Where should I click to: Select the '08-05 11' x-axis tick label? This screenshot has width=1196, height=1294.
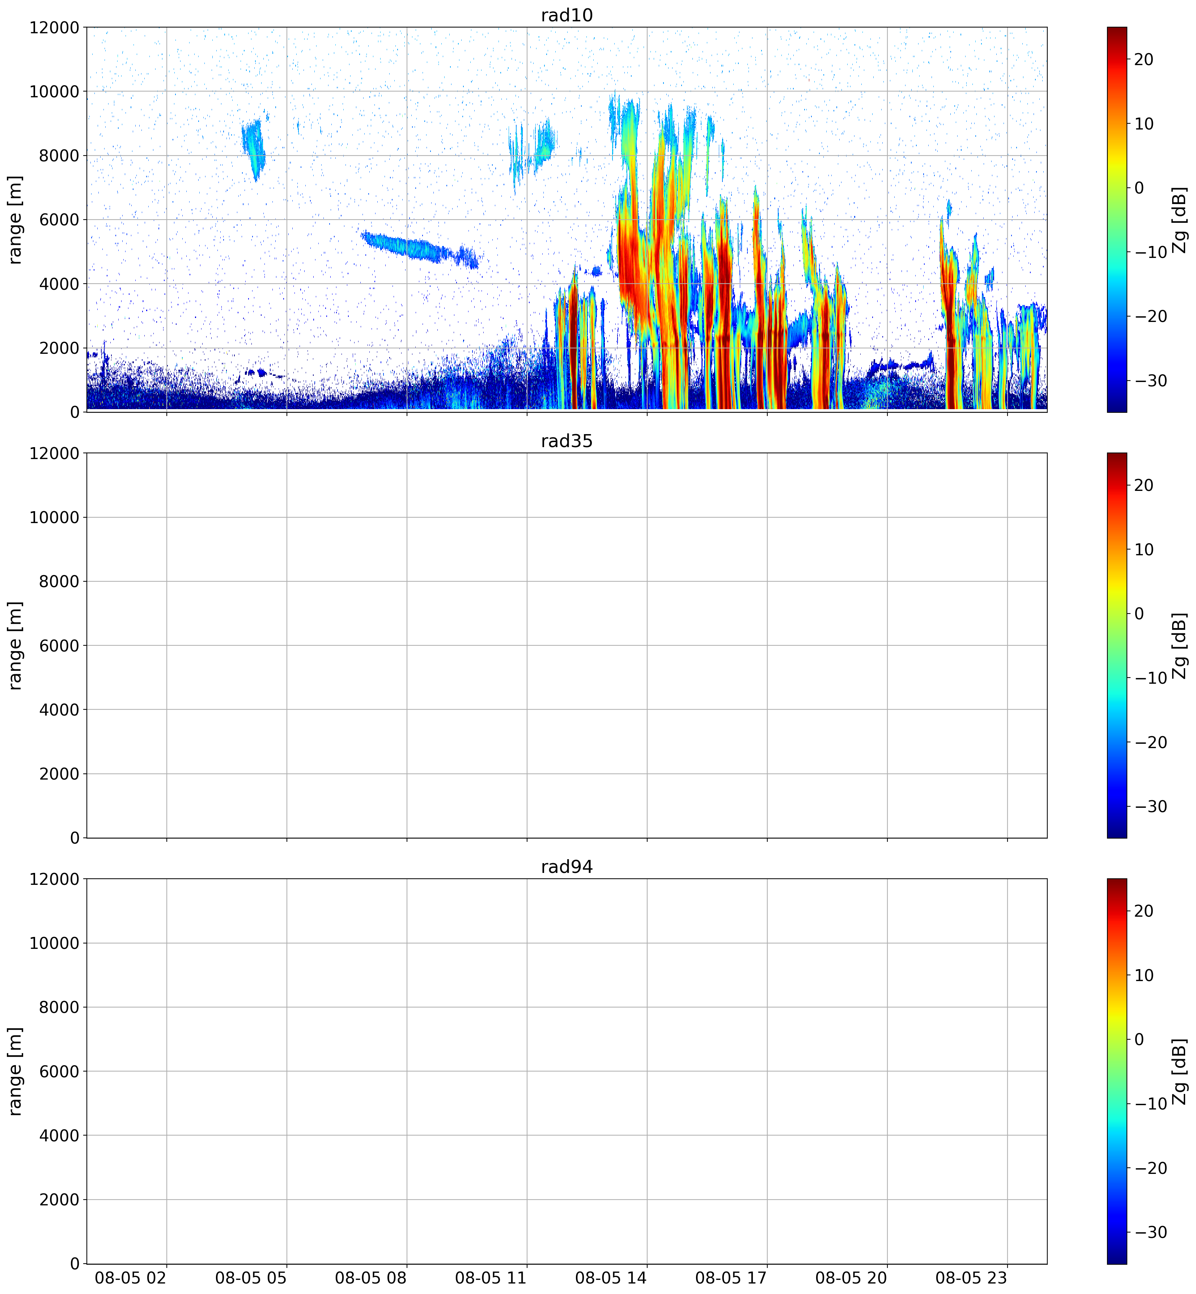(491, 1278)
